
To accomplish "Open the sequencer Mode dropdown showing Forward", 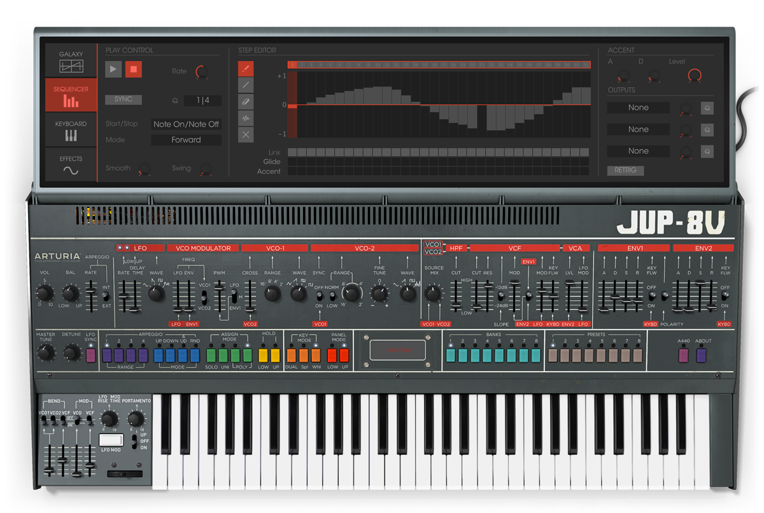I will 185,139.
